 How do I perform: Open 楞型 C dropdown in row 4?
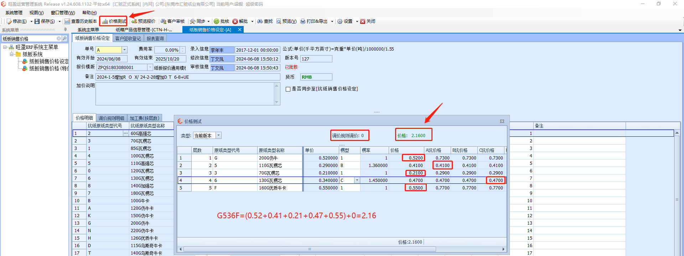click(x=357, y=180)
